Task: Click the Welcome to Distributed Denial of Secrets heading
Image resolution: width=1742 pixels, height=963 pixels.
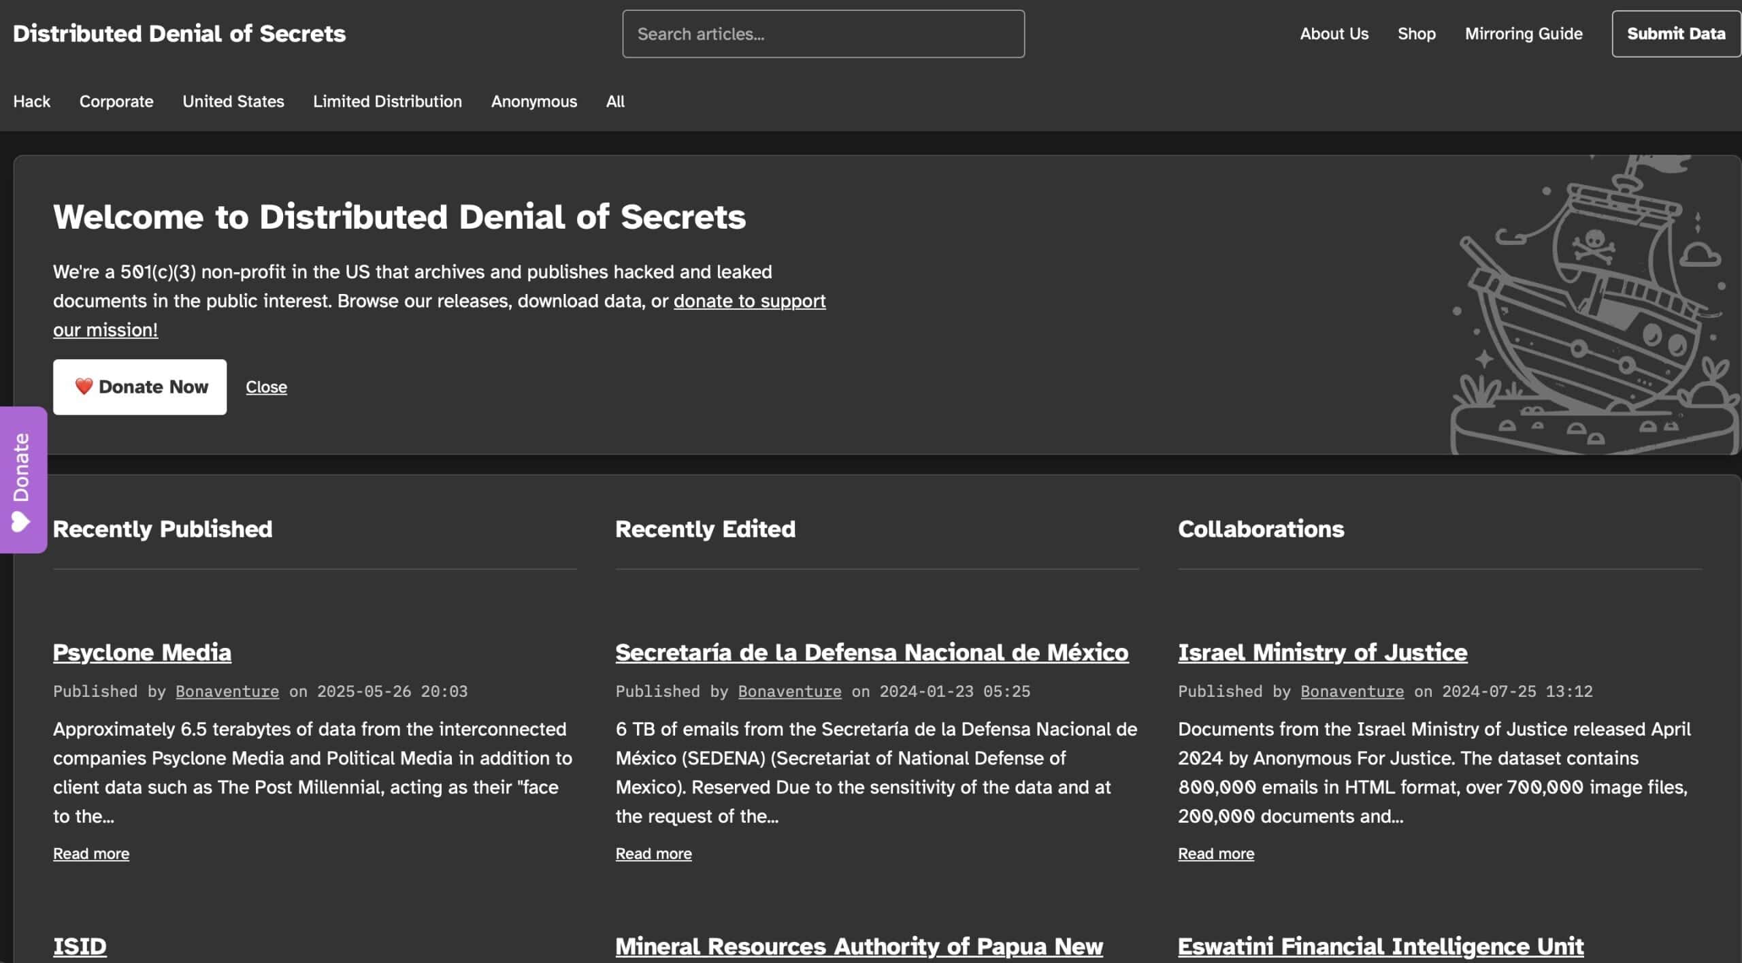Action: (399, 217)
